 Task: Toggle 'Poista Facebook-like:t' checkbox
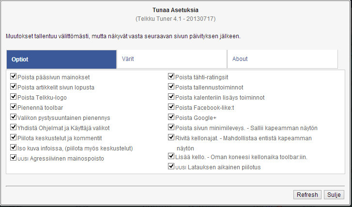171,107
